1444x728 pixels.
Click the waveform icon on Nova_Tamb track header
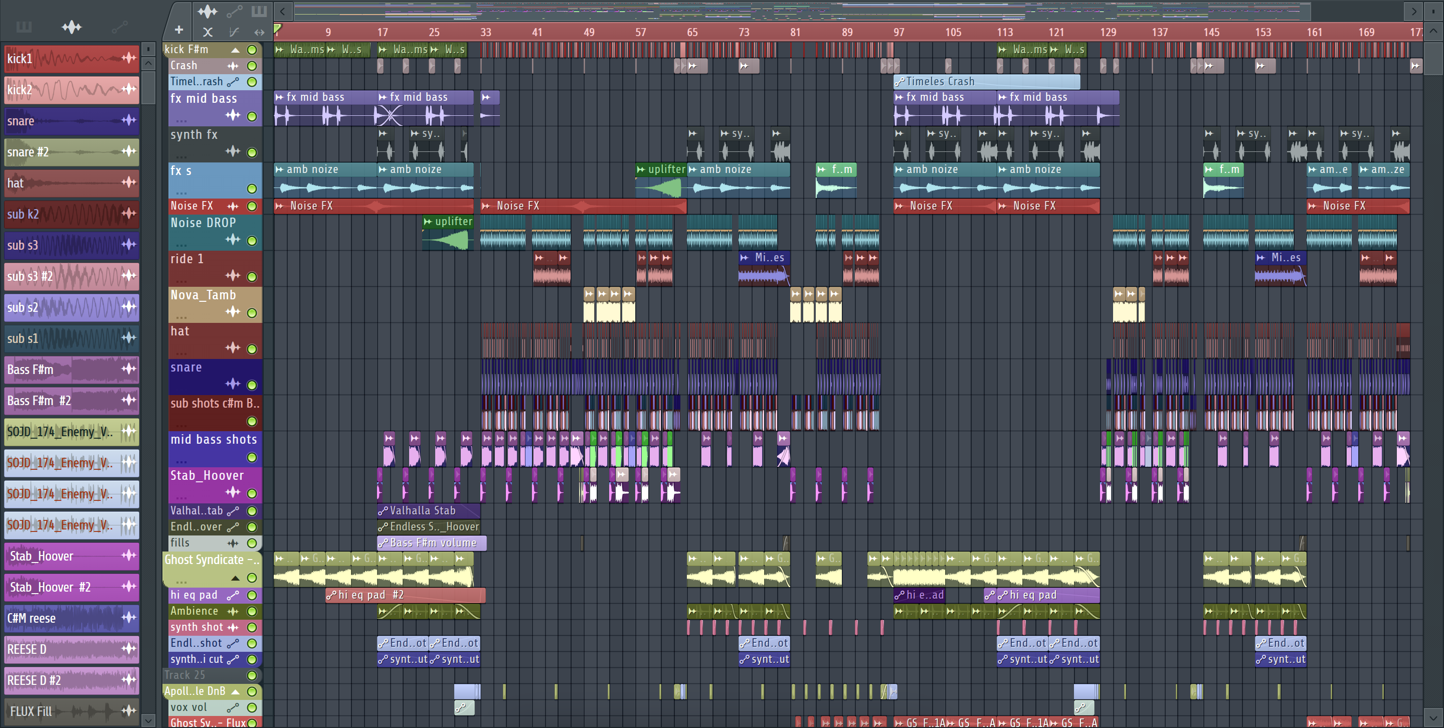233,311
